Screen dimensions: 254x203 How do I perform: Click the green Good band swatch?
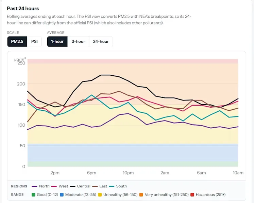(x=33, y=195)
